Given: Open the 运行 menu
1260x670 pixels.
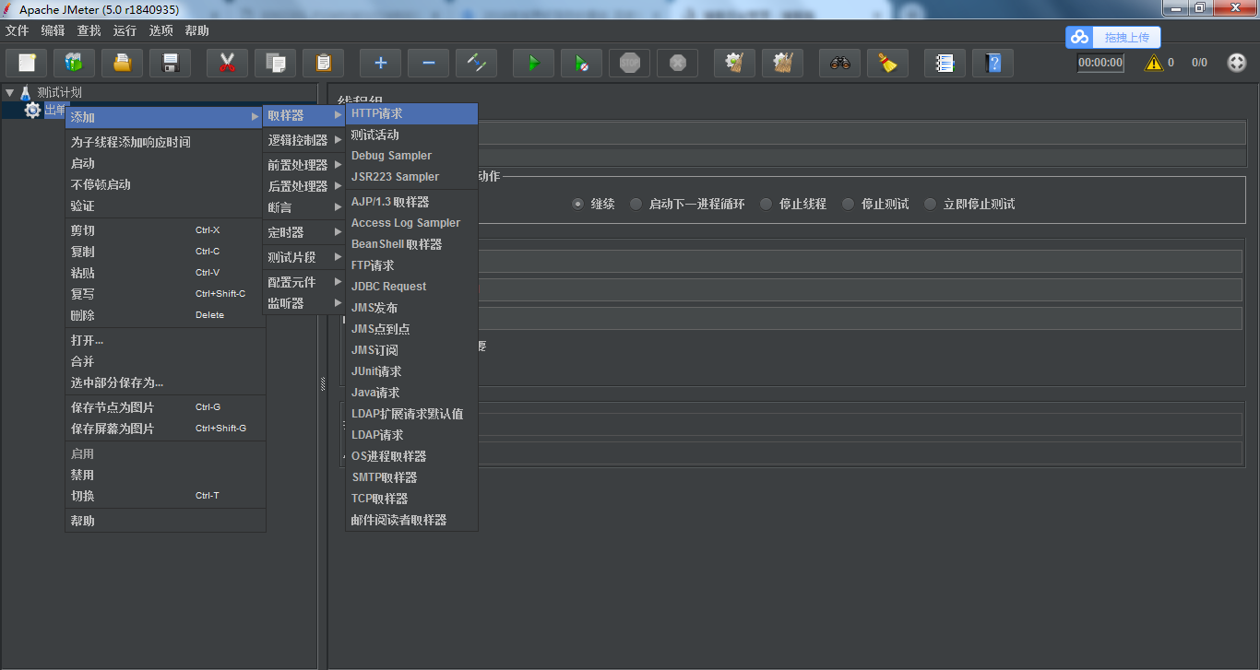Looking at the screenshot, I should [125, 30].
